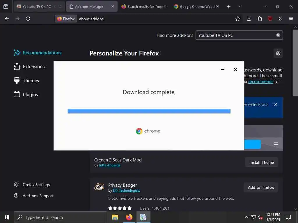Image resolution: width=298 pixels, height=223 pixels.
Task: Open the uBlock Origin extension icon
Action: pyautogui.click(x=270, y=19)
